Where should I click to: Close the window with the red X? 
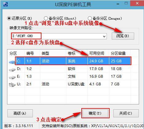[x=137, y=3]
